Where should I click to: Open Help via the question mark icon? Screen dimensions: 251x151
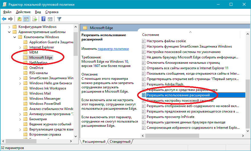(x=43, y=19)
